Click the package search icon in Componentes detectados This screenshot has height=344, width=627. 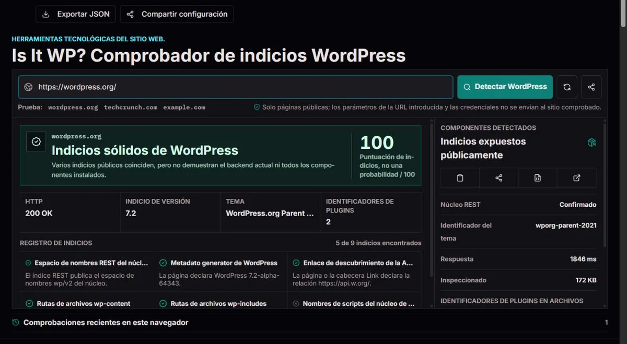[x=591, y=143]
